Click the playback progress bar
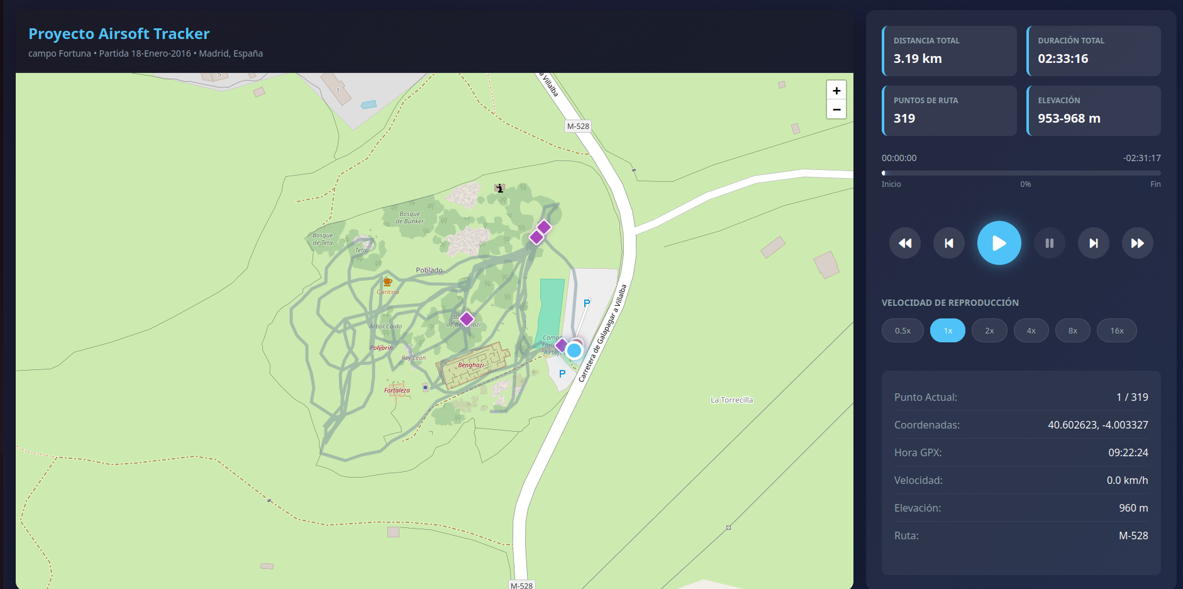The width and height of the screenshot is (1183, 589). coord(1021,172)
